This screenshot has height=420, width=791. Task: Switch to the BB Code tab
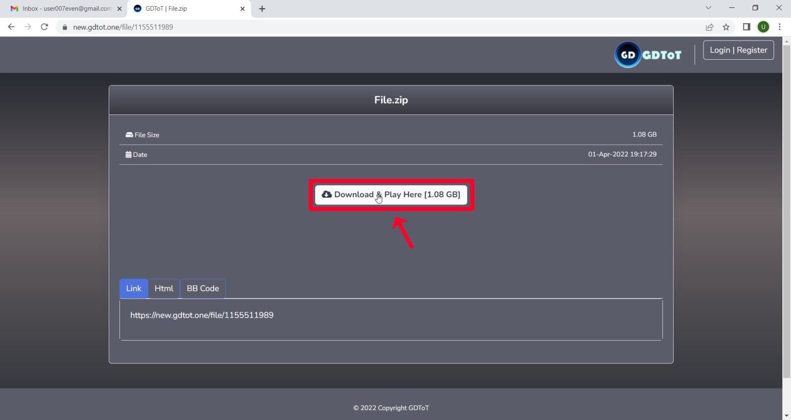[x=202, y=288]
